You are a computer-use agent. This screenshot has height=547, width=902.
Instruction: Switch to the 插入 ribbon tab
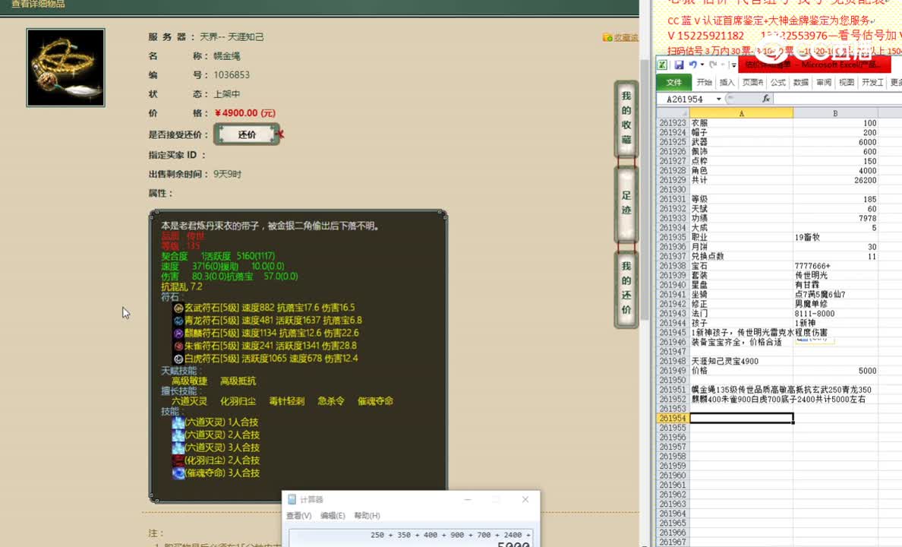point(727,82)
